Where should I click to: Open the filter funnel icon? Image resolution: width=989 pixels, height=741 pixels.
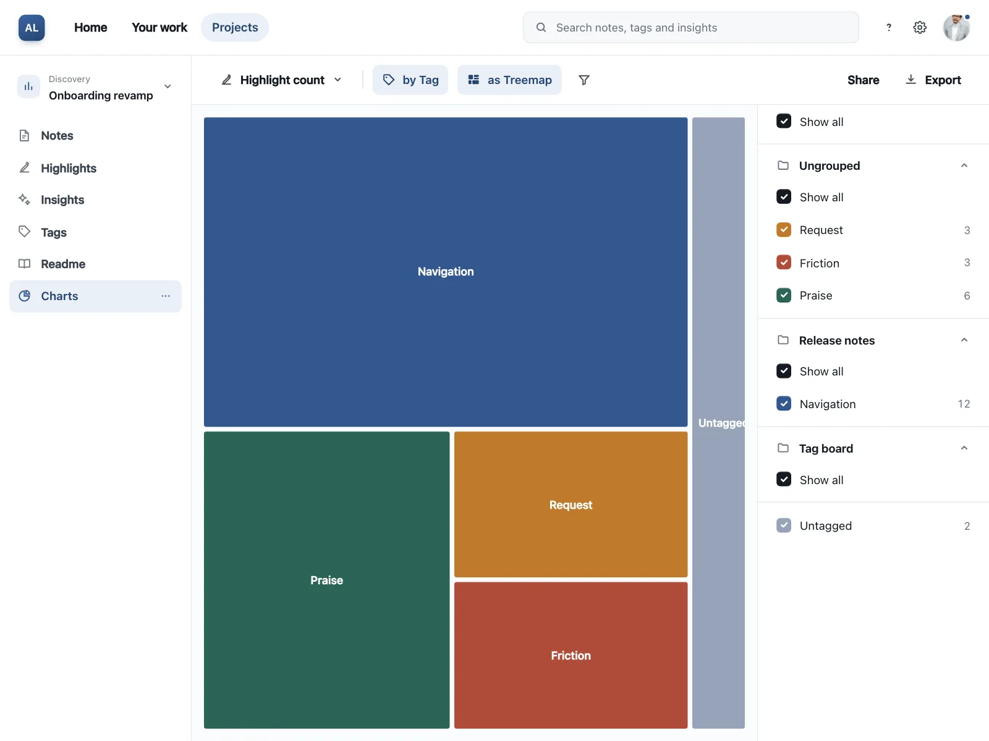point(584,80)
